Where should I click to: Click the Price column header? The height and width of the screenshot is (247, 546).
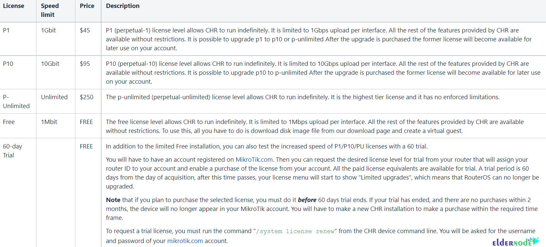[87, 6]
